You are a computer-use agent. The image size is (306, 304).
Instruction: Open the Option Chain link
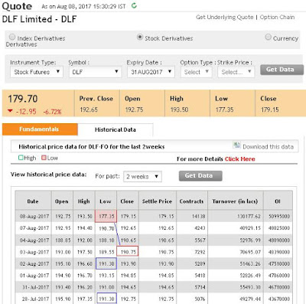[x=277, y=17]
